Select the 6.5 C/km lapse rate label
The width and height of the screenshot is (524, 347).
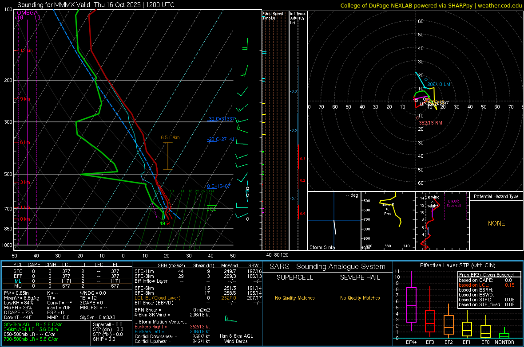pyautogui.click(x=170, y=137)
